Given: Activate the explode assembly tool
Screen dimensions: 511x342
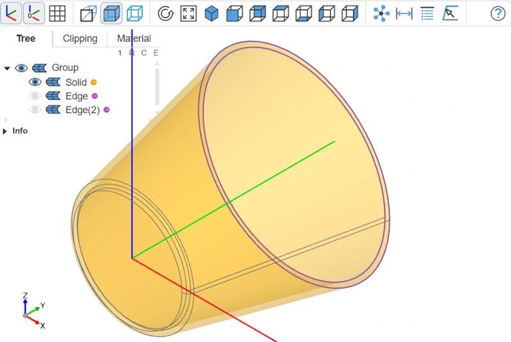Looking at the screenshot, I should 381,13.
